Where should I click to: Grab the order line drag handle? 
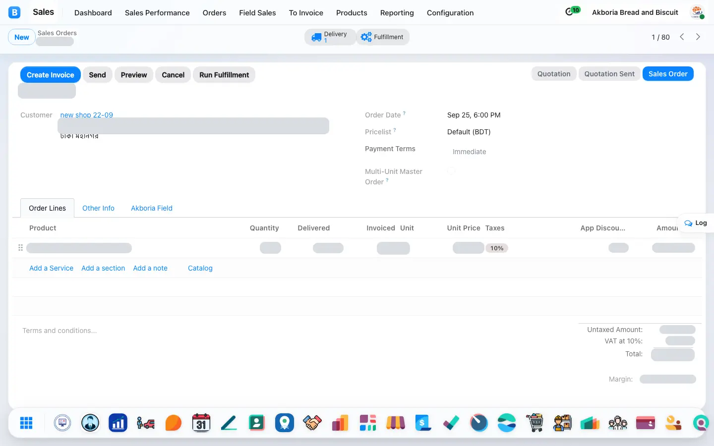(x=20, y=248)
